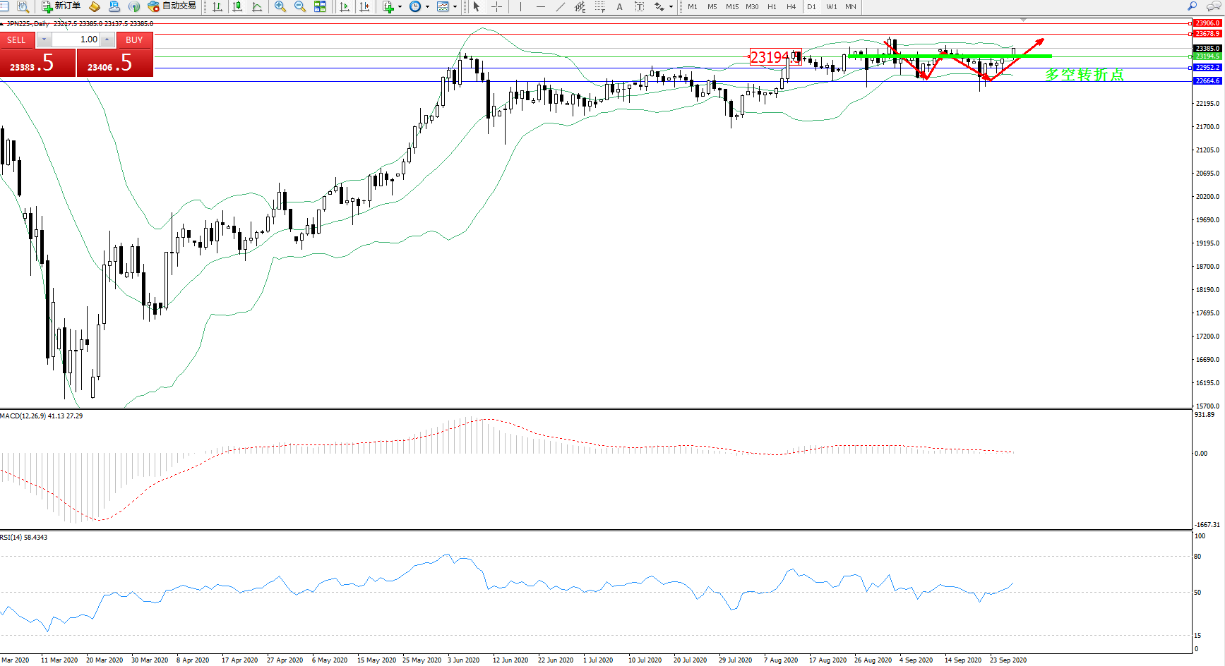Select the Fibonacci retracement tool
The image size is (1225, 666).
[599, 6]
